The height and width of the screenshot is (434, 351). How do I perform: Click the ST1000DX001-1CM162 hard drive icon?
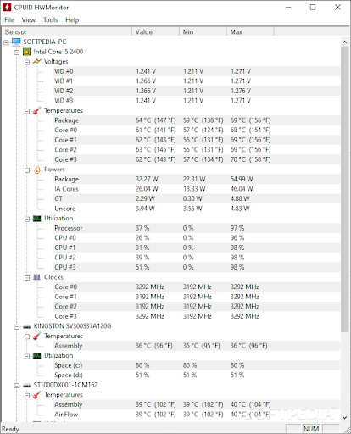[x=26, y=386]
